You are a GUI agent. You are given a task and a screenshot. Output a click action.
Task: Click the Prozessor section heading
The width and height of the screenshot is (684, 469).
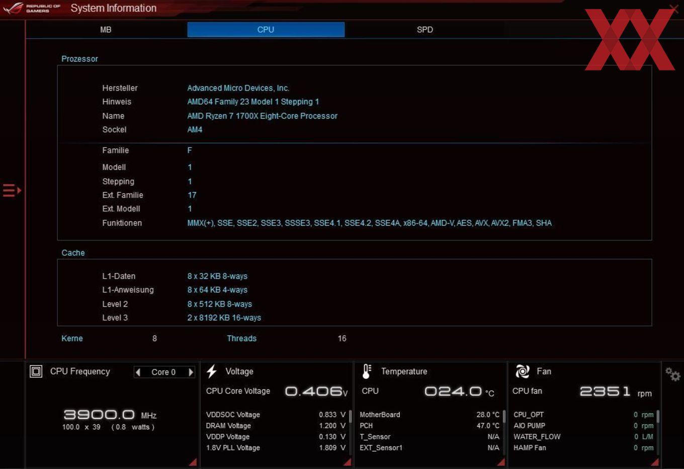[79, 59]
